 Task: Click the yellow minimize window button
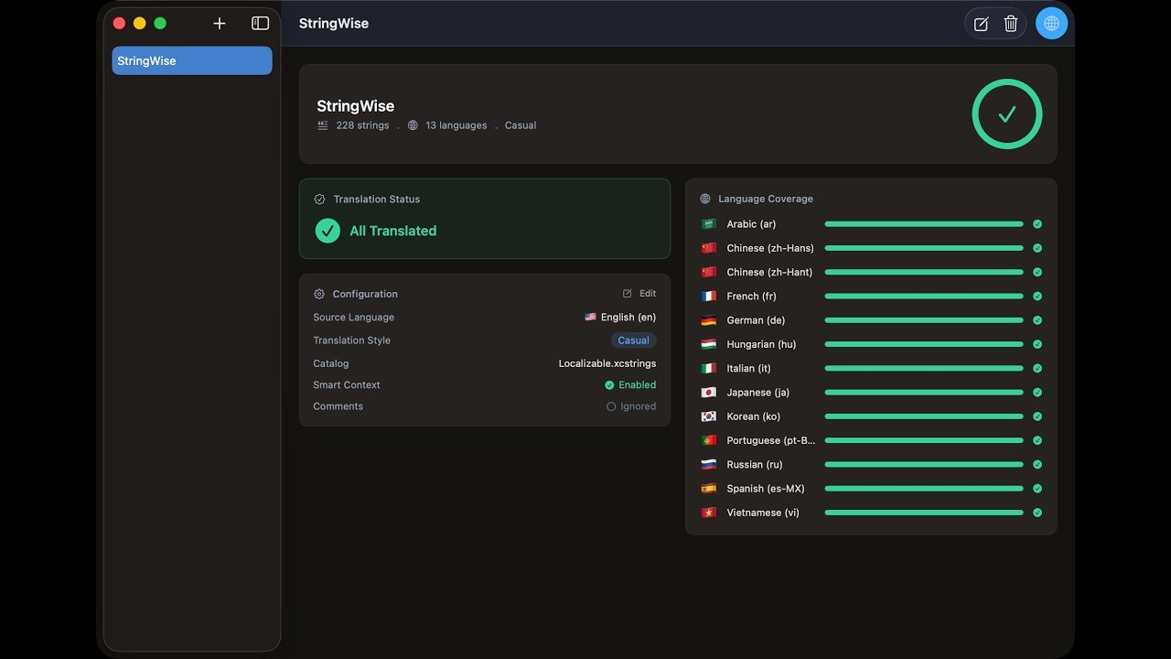pyautogui.click(x=139, y=23)
